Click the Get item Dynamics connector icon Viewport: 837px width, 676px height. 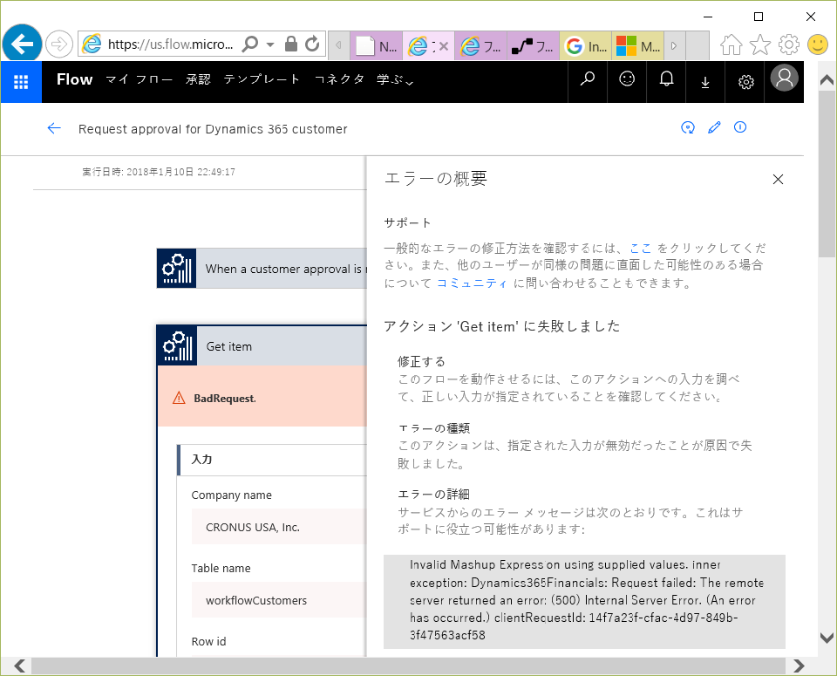click(177, 346)
